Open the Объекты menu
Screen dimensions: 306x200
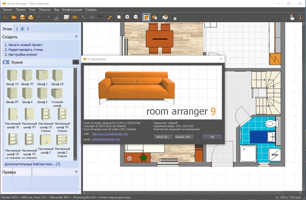(x=45, y=9)
